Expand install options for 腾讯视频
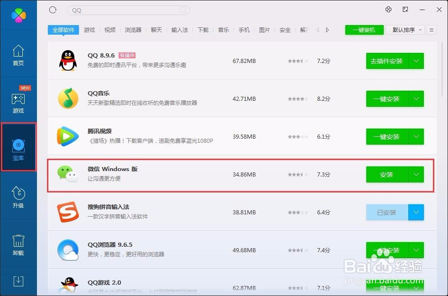This screenshot has width=448, height=296. 416,136
